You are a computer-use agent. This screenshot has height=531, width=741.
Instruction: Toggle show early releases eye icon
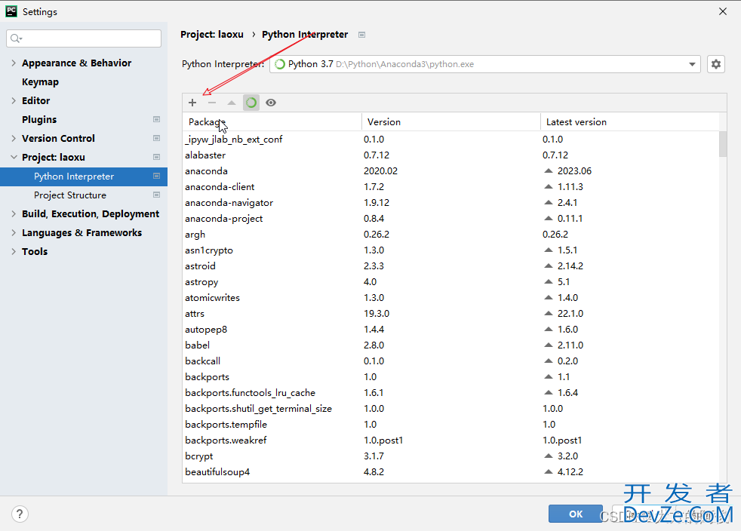click(271, 103)
